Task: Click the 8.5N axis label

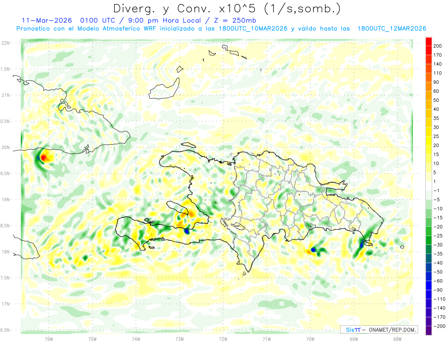Action: click(x=6, y=226)
